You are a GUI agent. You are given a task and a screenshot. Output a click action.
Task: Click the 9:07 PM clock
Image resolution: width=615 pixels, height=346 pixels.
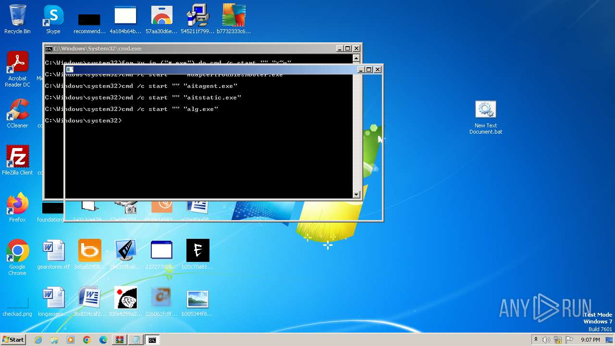pos(590,340)
